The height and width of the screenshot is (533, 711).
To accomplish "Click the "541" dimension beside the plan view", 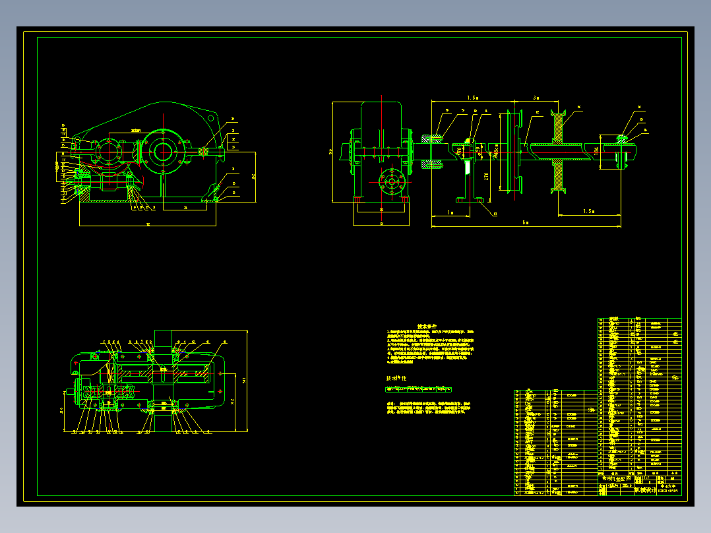I will tap(245, 380).
